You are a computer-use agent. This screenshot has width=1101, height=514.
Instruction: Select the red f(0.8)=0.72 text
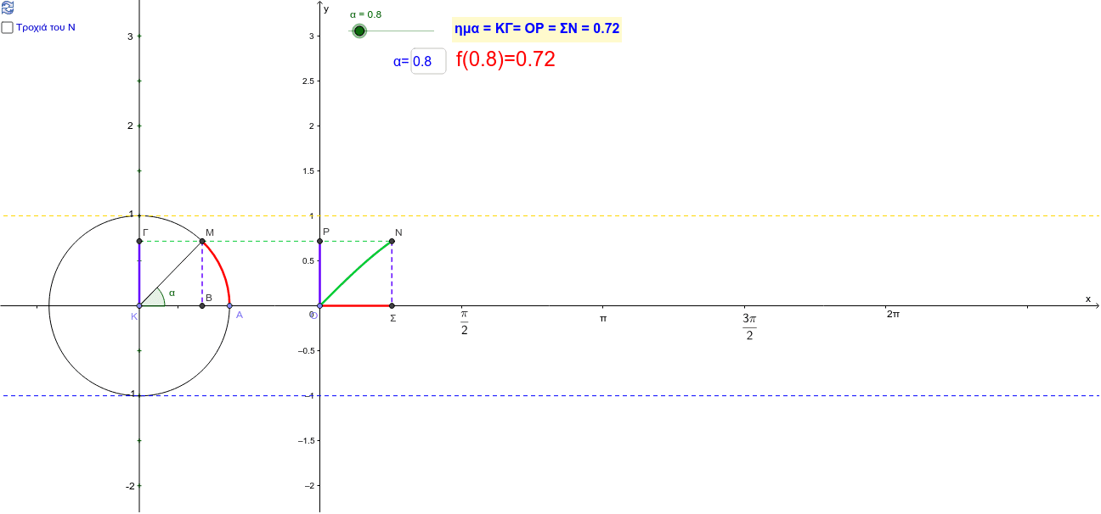pos(505,59)
